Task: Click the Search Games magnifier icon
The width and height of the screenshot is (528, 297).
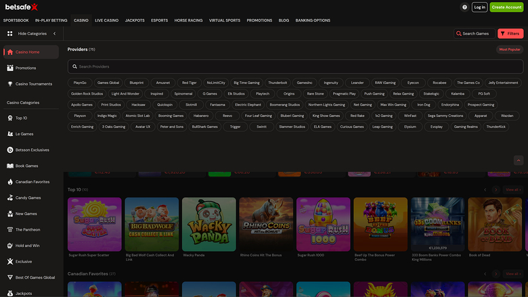Action: 459,34
